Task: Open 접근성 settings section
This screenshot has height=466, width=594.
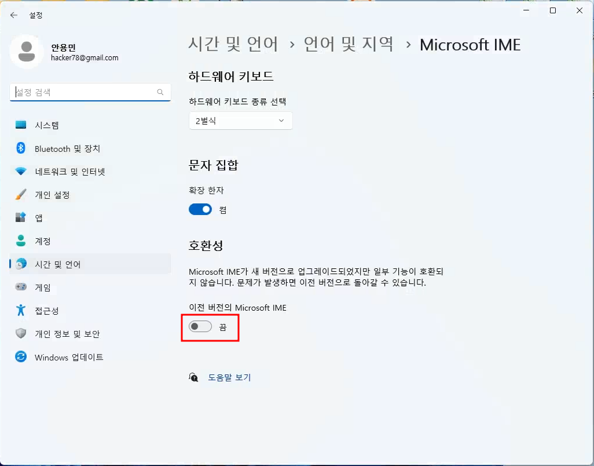Action: [x=90, y=310]
